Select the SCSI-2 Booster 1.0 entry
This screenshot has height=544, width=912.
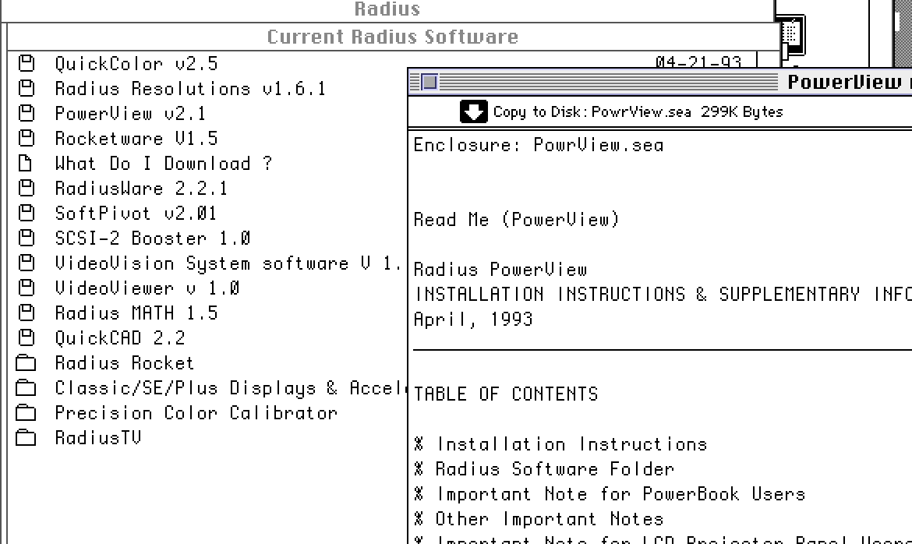[x=152, y=238]
